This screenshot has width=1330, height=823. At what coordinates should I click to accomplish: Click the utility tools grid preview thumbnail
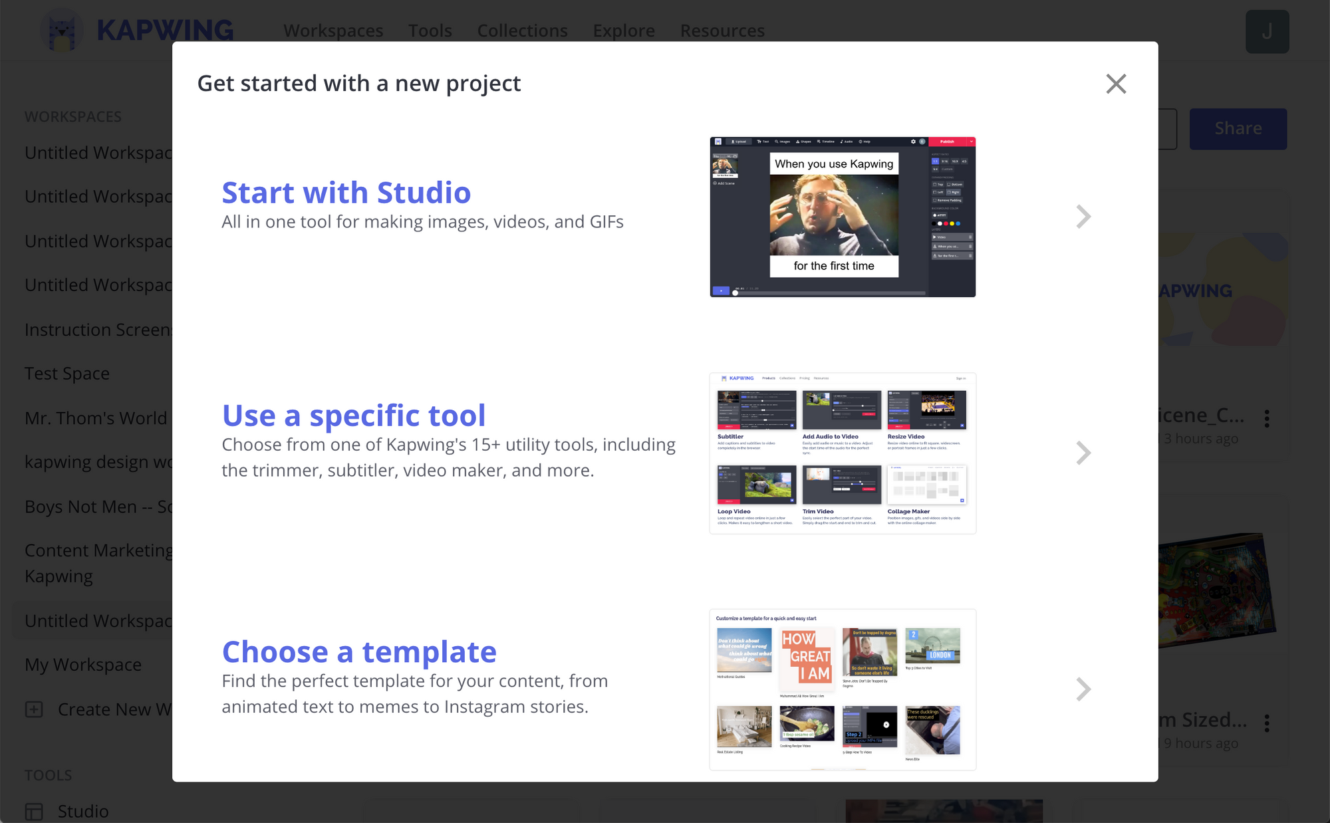(842, 453)
